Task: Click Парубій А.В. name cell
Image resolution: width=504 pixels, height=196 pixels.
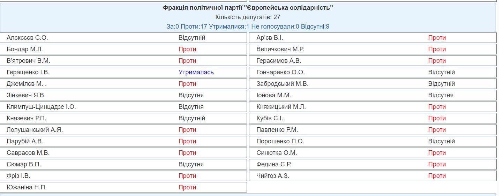Action: click(25, 141)
